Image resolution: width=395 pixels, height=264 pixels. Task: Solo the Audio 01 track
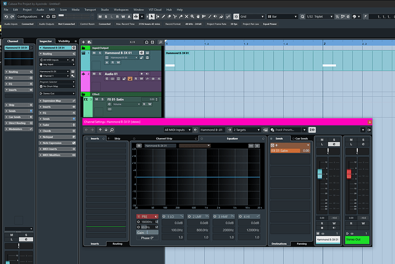tap(100, 74)
